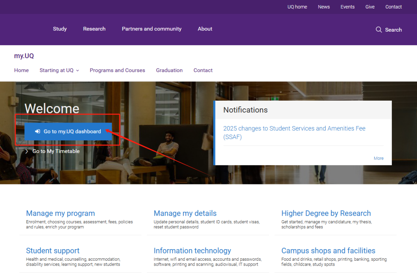Open the News link in top bar
417x275 pixels.
point(324,7)
